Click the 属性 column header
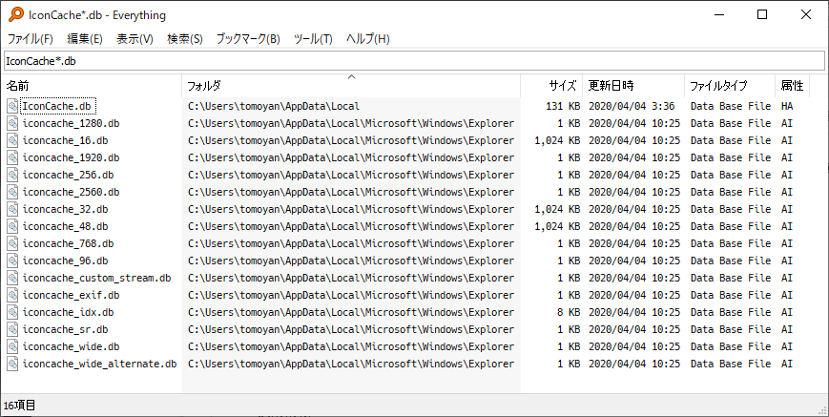This screenshot has width=829, height=417. [x=792, y=86]
